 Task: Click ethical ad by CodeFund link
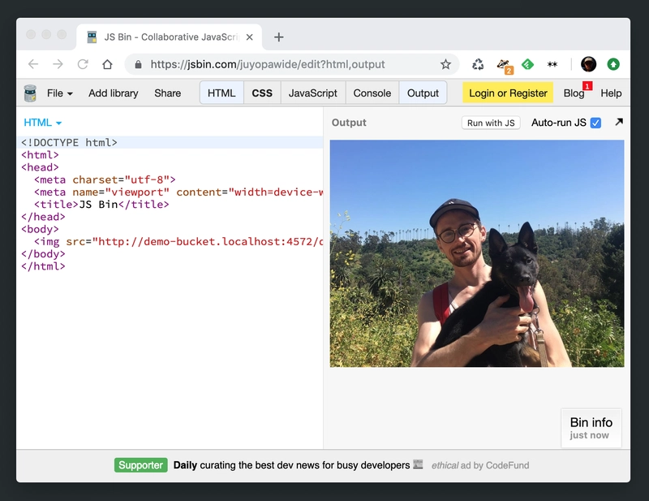pyautogui.click(x=480, y=465)
